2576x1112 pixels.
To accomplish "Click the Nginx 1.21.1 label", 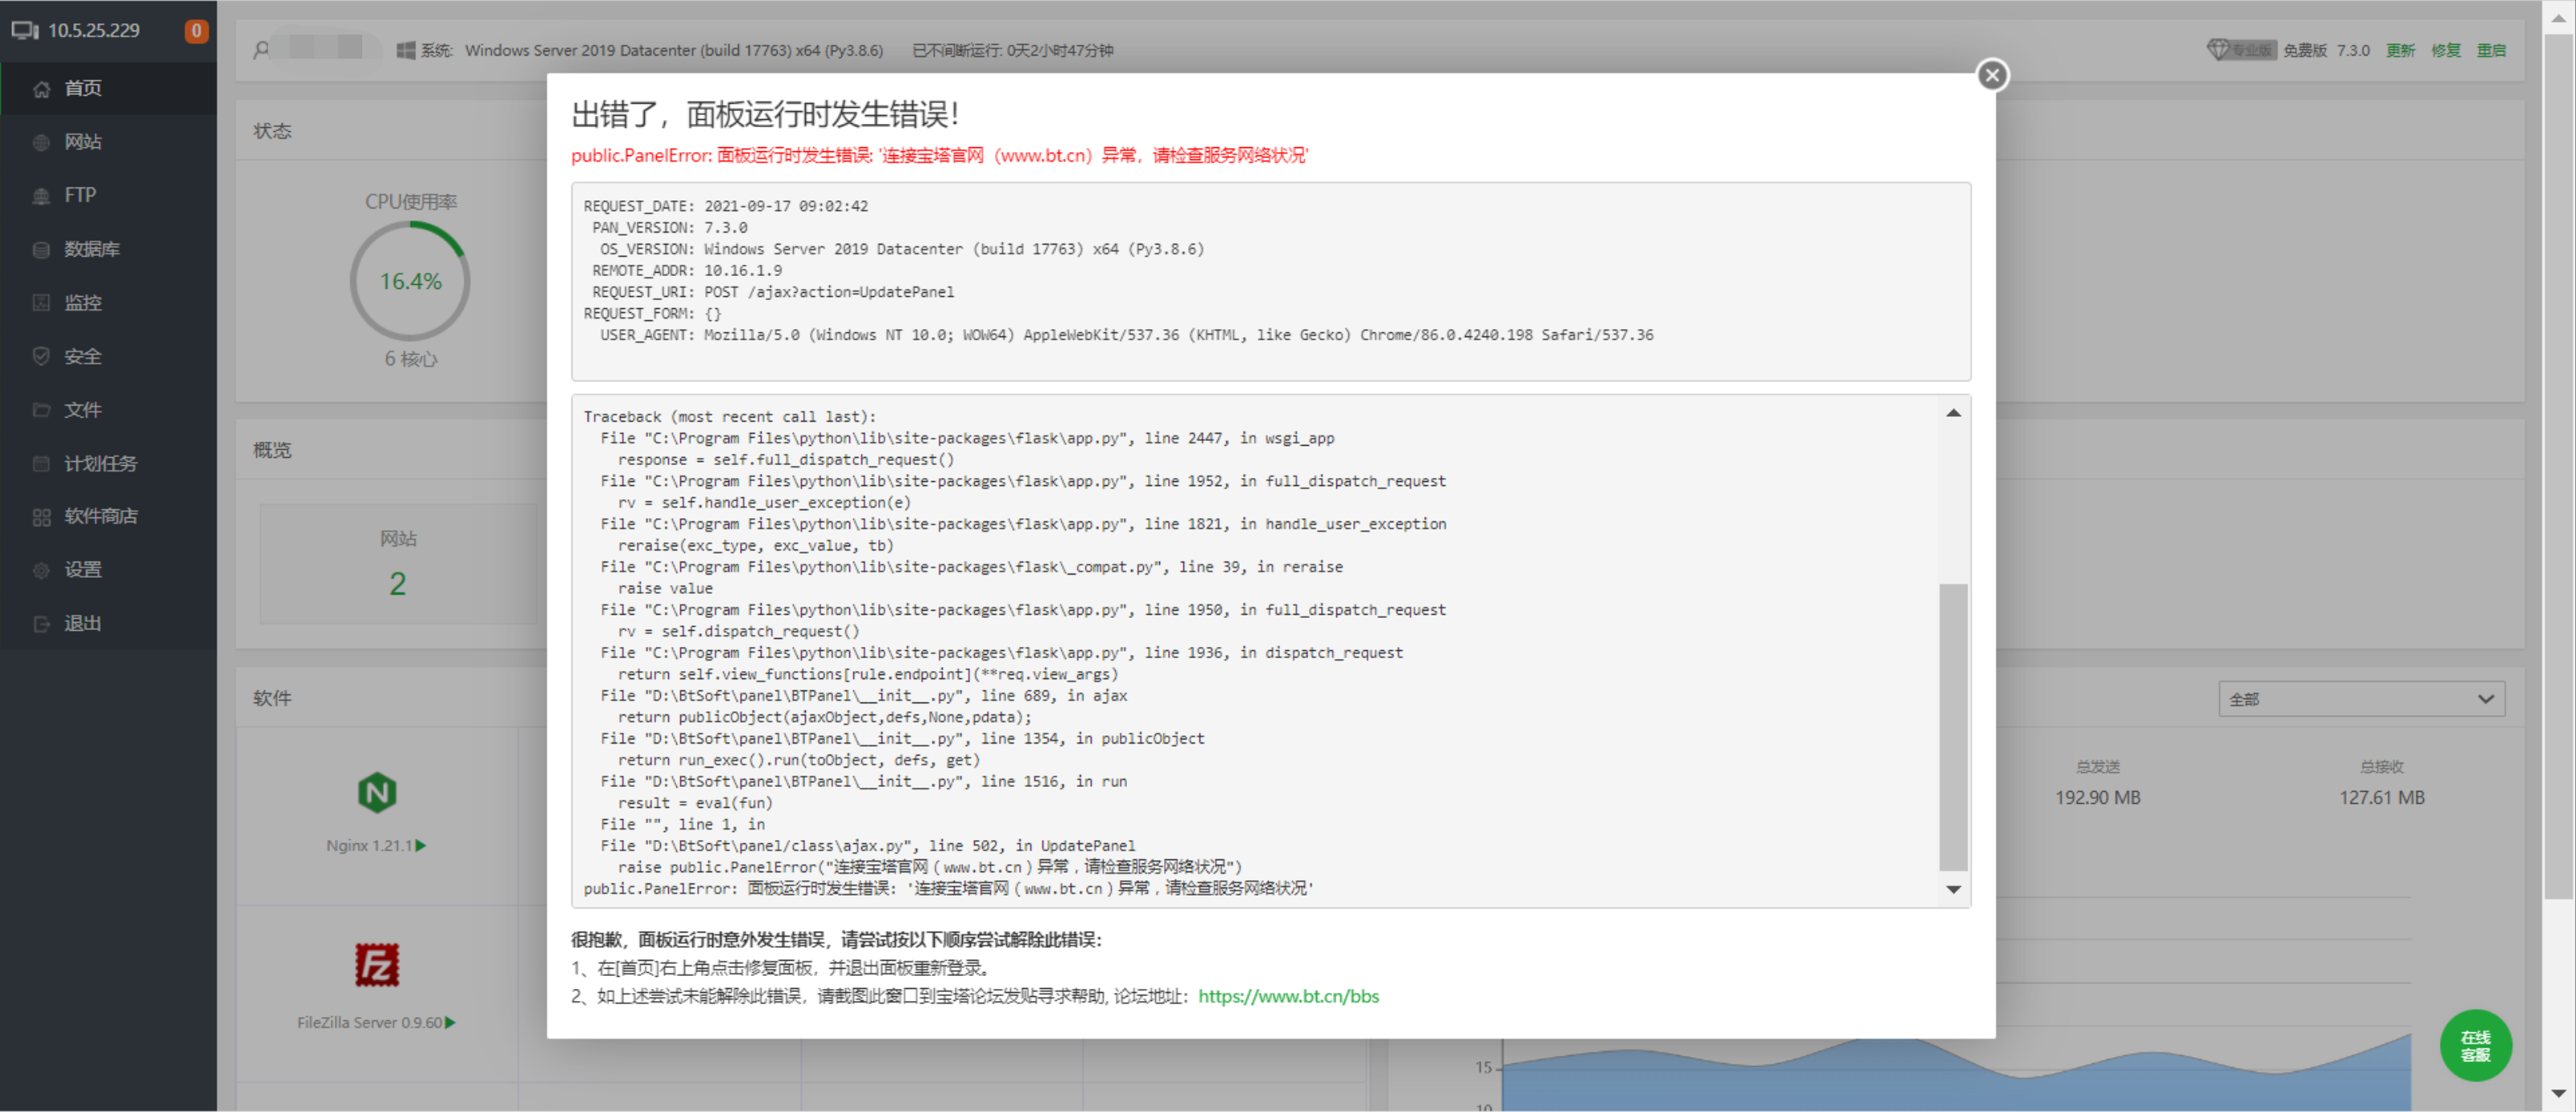I will coord(369,845).
